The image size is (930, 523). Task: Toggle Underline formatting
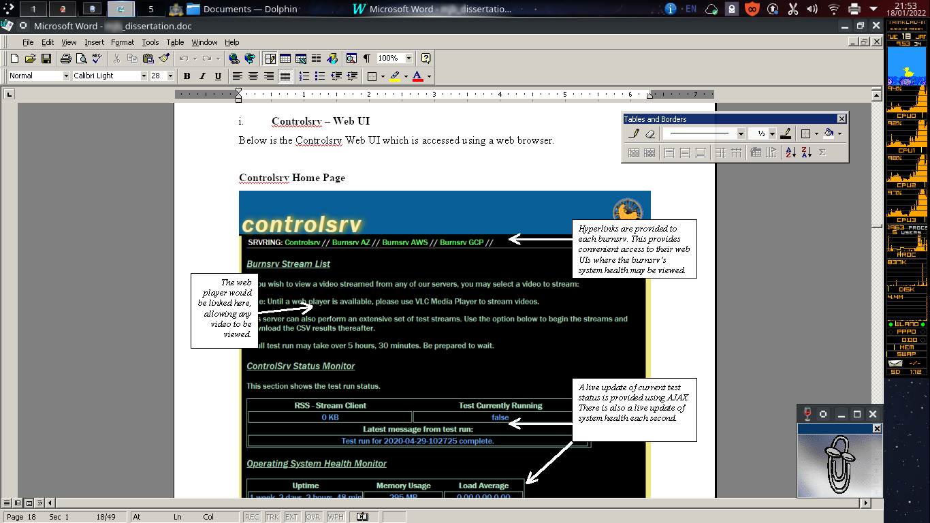click(x=218, y=76)
